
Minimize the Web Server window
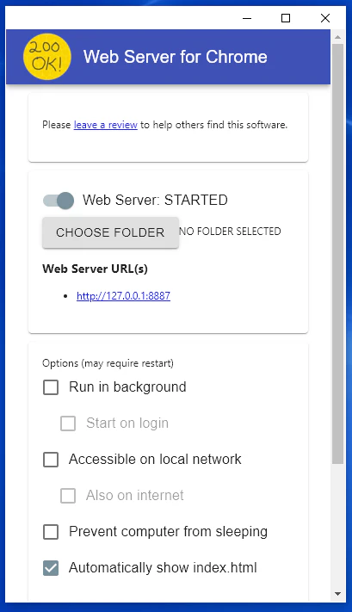coord(247,18)
